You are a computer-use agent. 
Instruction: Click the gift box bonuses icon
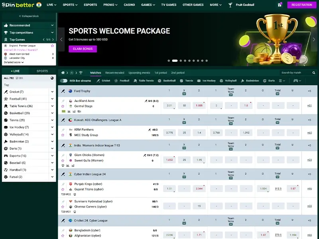(280, 5)
